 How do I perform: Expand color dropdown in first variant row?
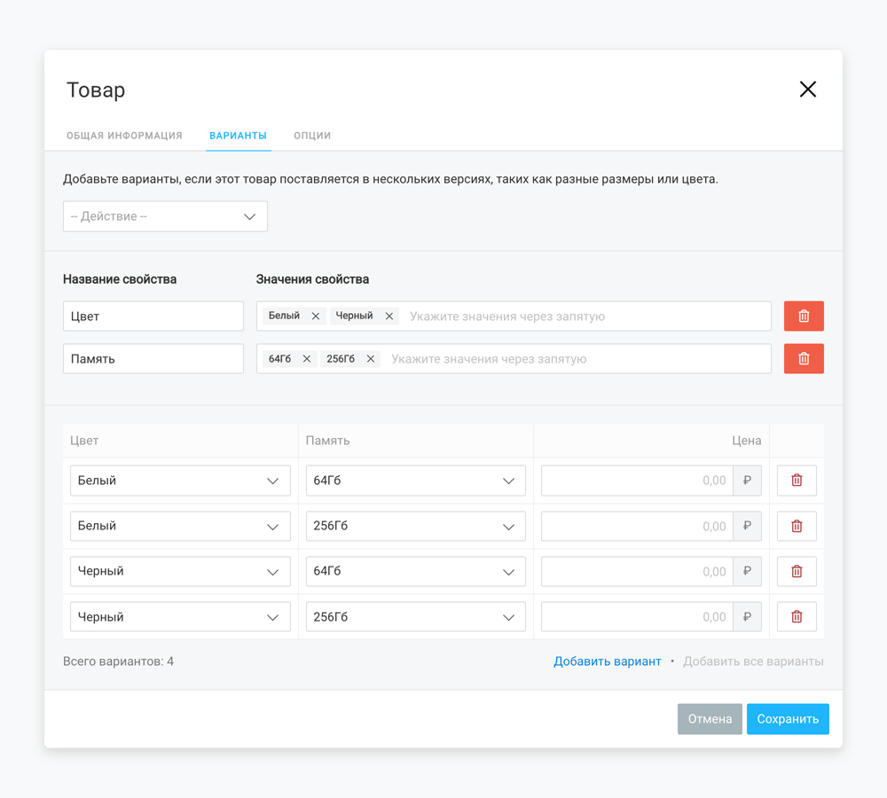(x=180, y=481)
